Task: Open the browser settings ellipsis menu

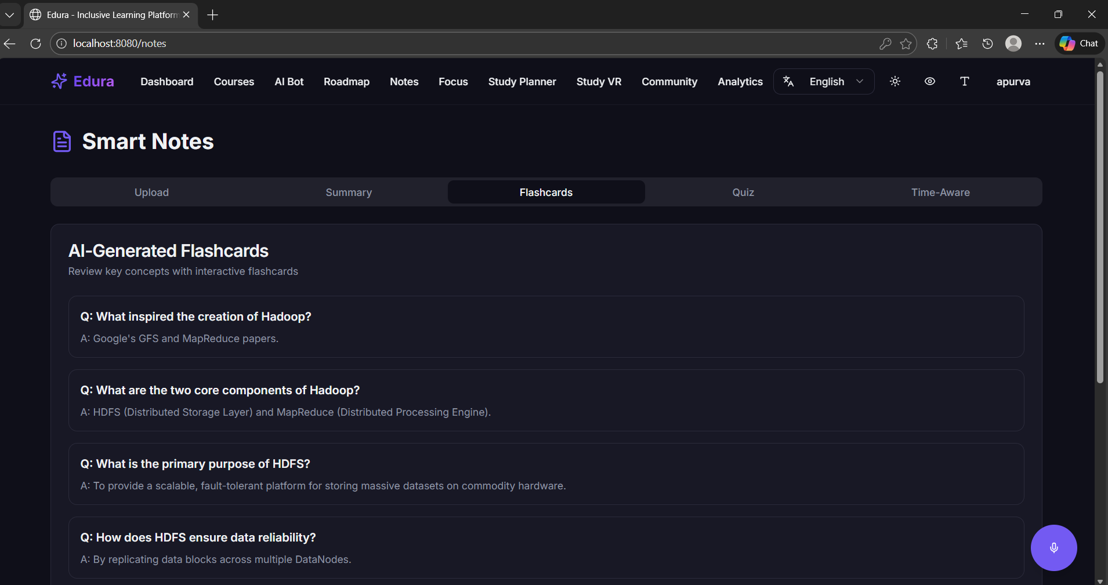Action: (1040, 43)
